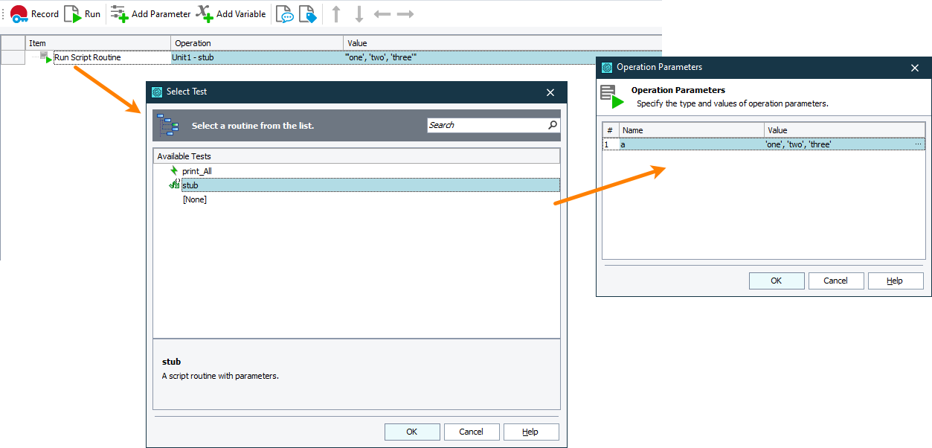
Task: Click the Select Test title bar icon
Action: pos(157,92)
